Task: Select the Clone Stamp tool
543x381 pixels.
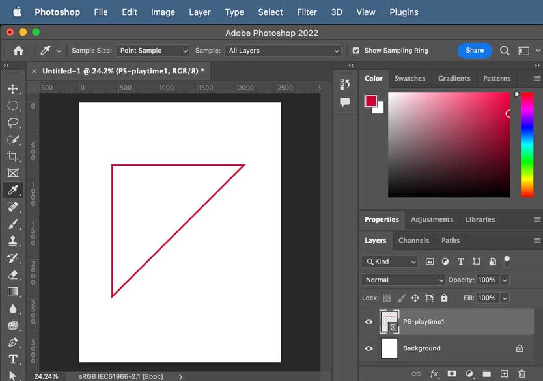Action: click(x=13, y=241)
